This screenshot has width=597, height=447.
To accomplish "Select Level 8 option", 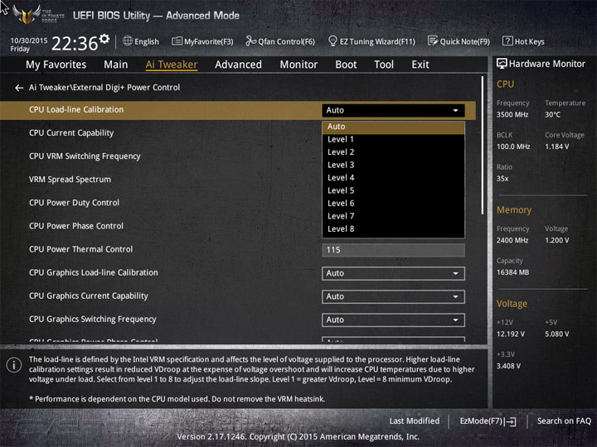I will click(x=393, y=229).
